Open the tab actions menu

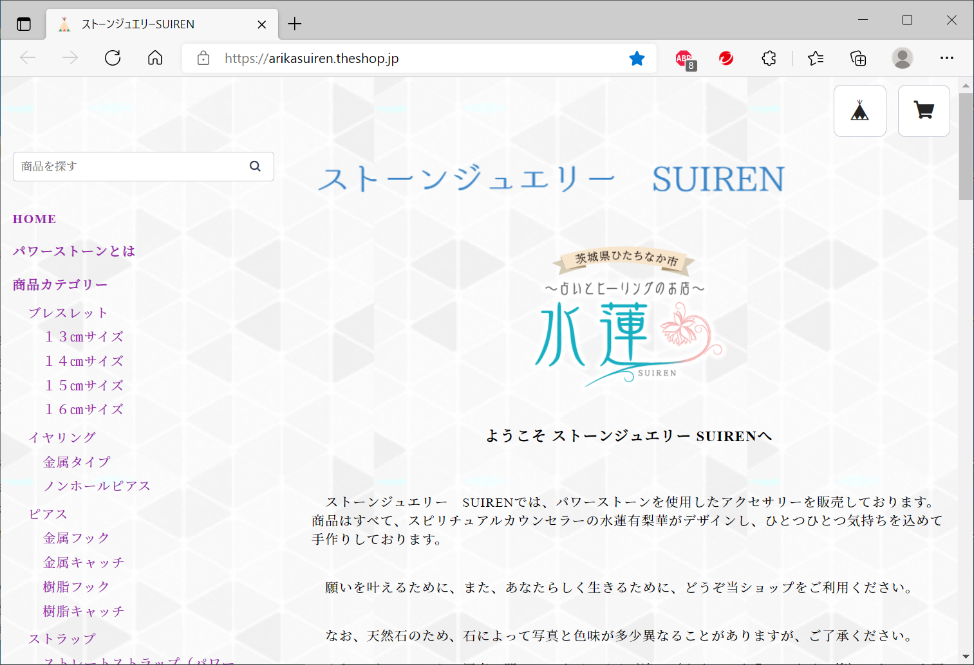coord(24,24)
